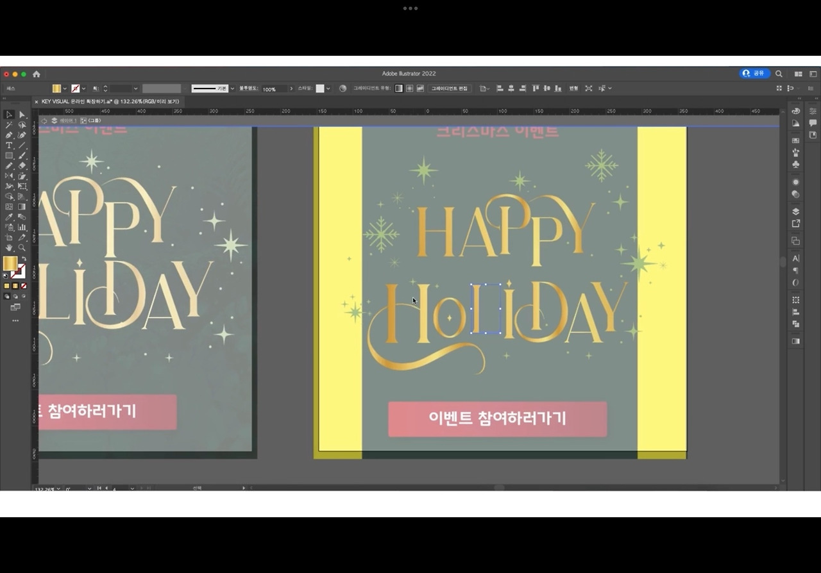
Task: Open the Home screen icon
Action: [x=37, y=74]
